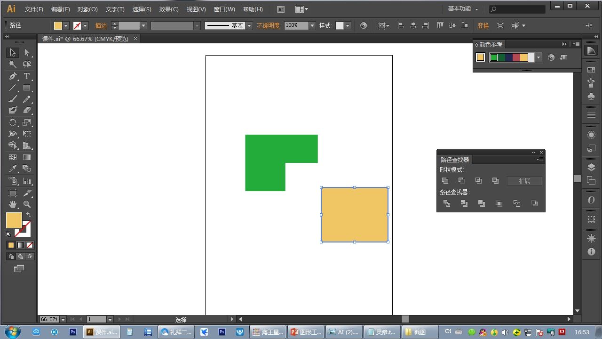Select the Column Graph tool

click(27, 181)
